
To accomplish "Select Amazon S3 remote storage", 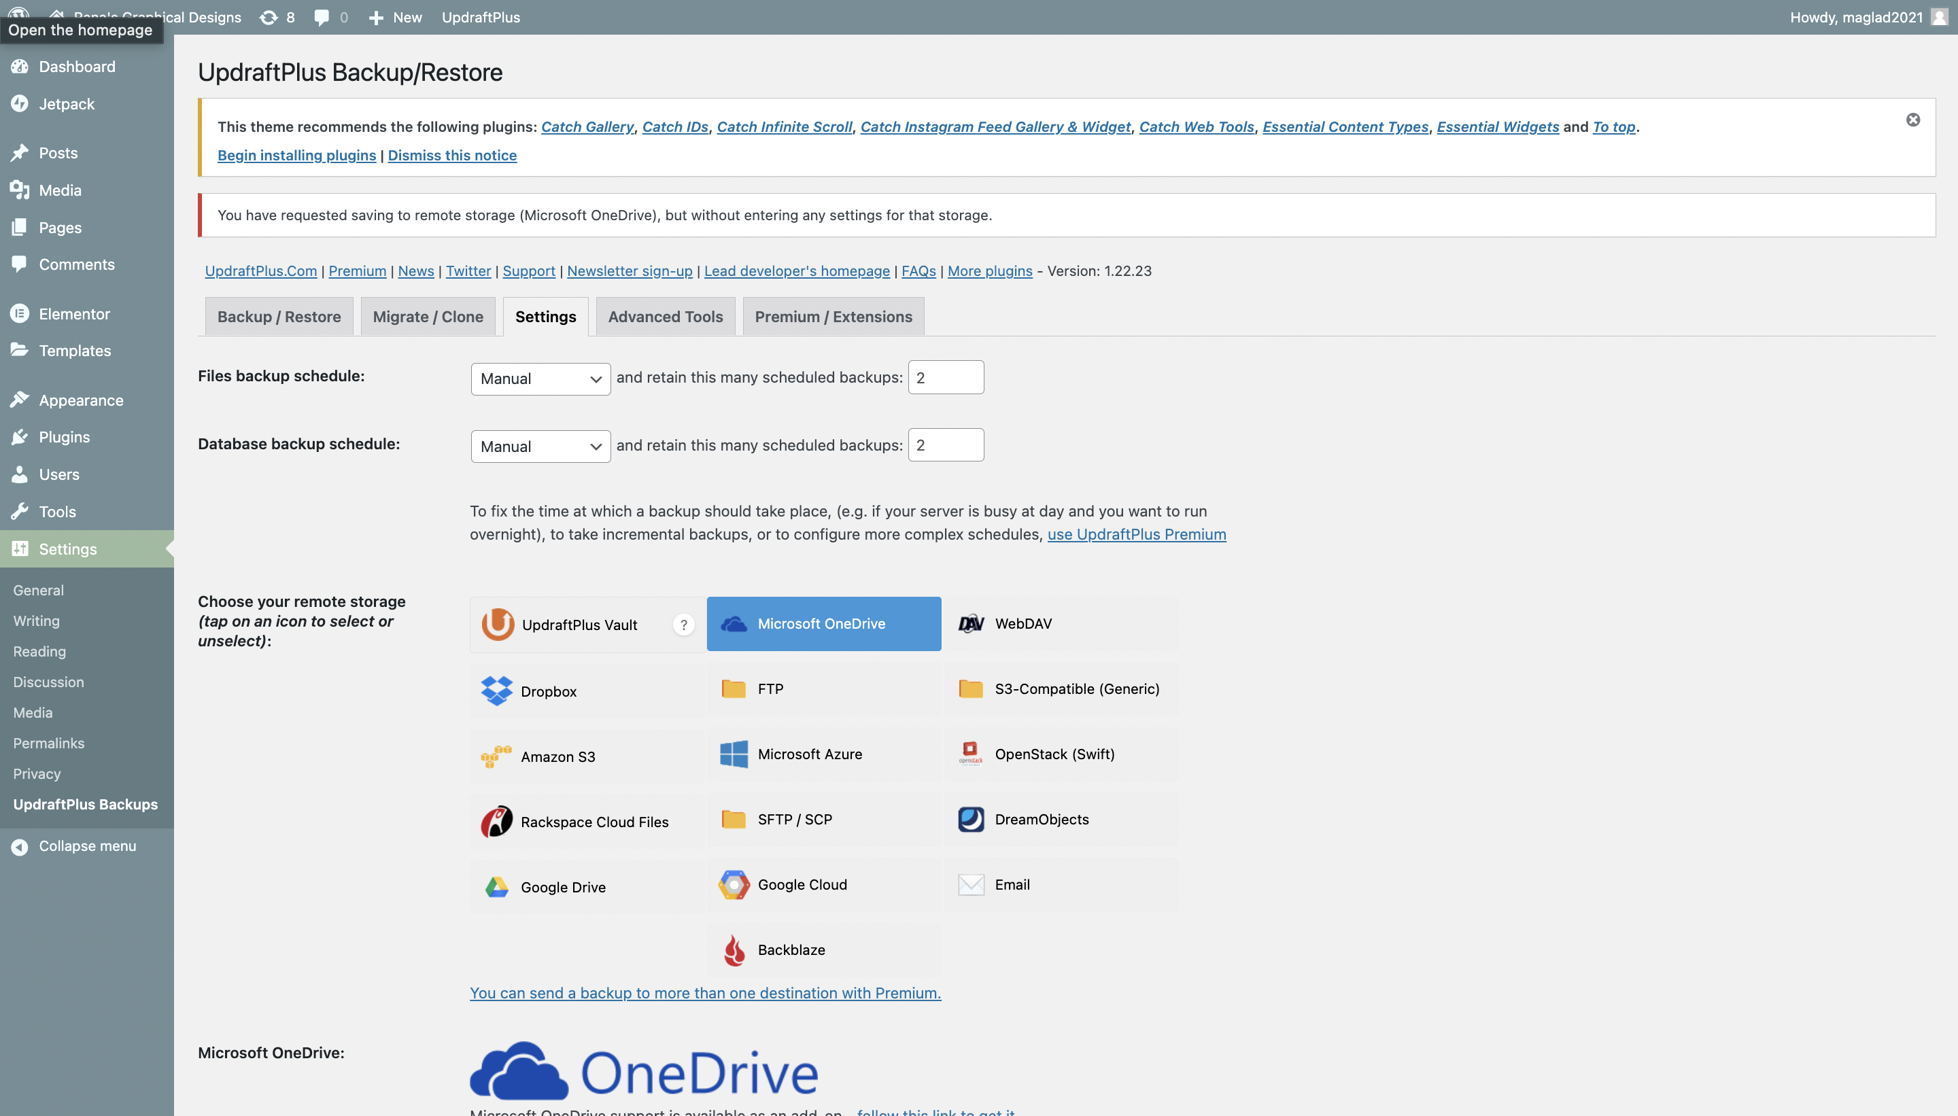I will [x=587, y=756].
